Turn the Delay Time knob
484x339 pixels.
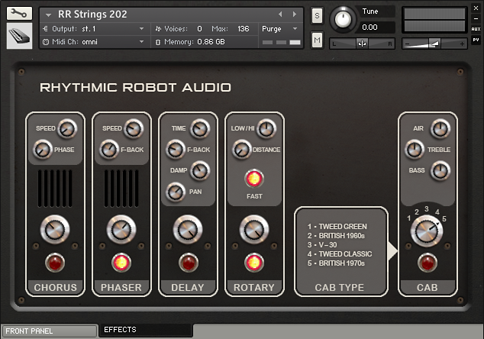(200, 129)
